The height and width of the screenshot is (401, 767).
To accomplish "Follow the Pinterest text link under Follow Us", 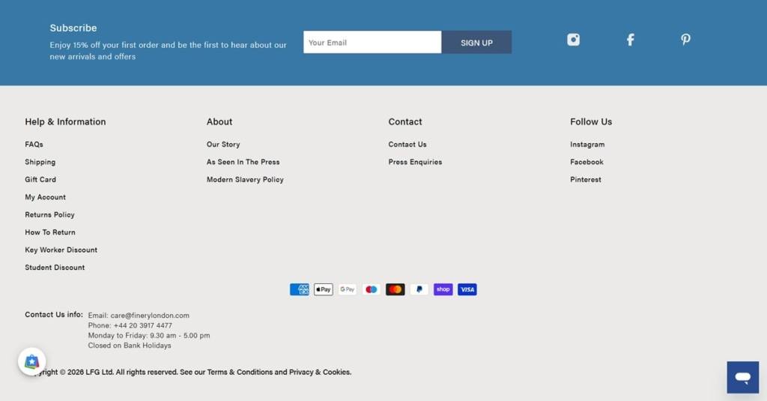I will tap(586, 180).
